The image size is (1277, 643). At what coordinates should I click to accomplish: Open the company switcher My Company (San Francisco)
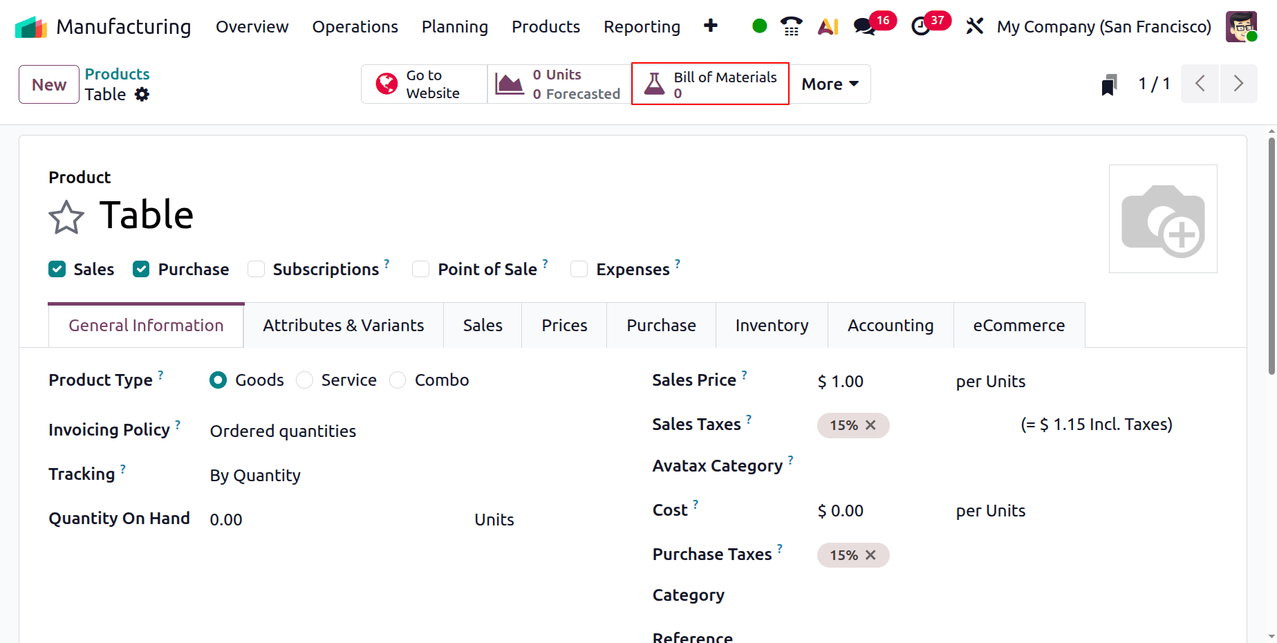[1104, 26]
